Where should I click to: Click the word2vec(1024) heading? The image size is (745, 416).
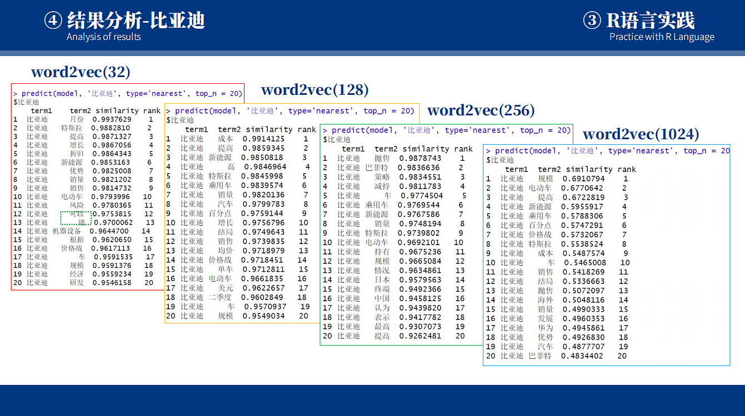point(641,134)
